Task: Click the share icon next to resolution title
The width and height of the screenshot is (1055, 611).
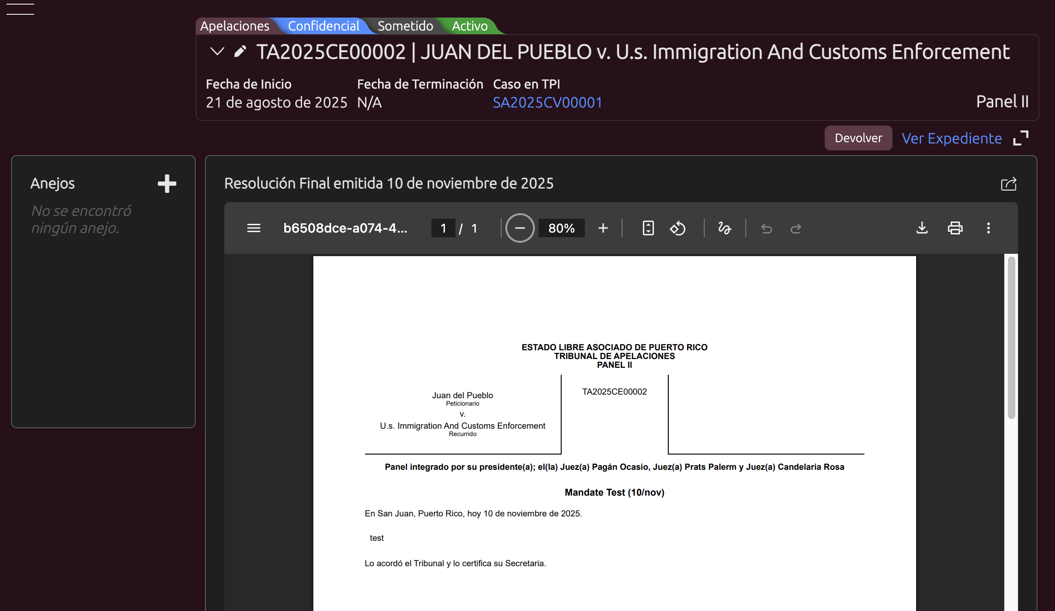Action: pyautogui.click(x=1008, y=184)
